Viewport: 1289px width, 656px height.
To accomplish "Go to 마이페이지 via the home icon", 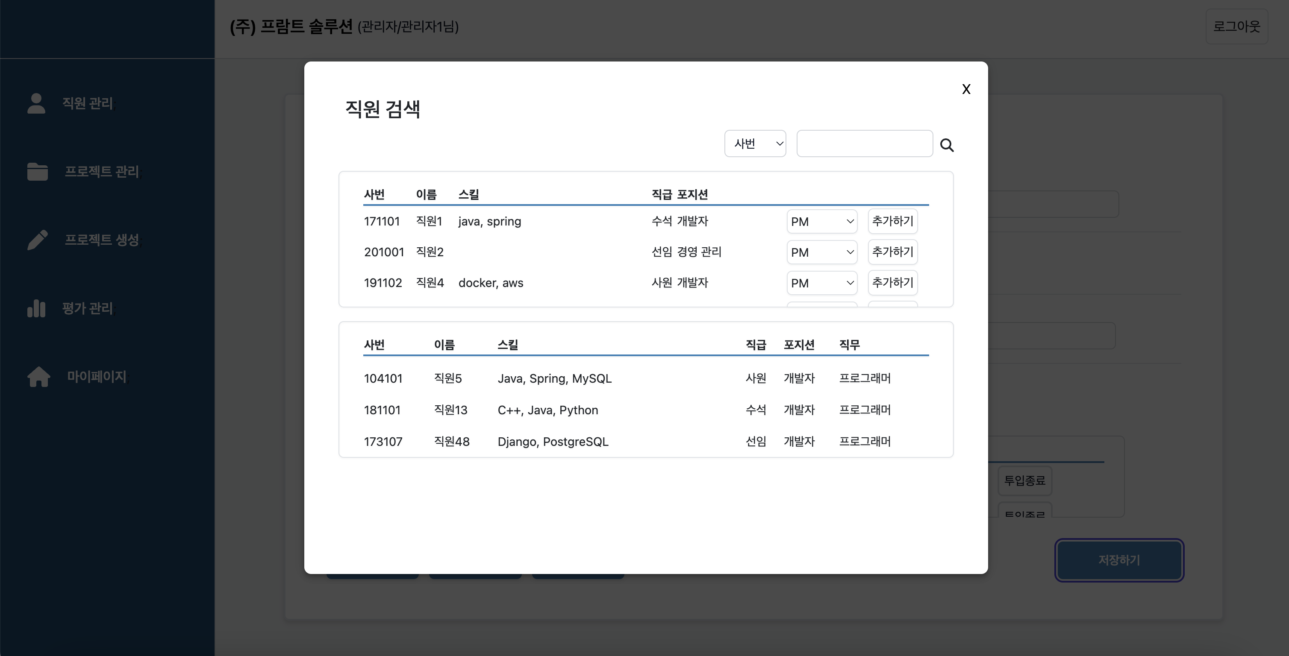I will tap(38, 377).
